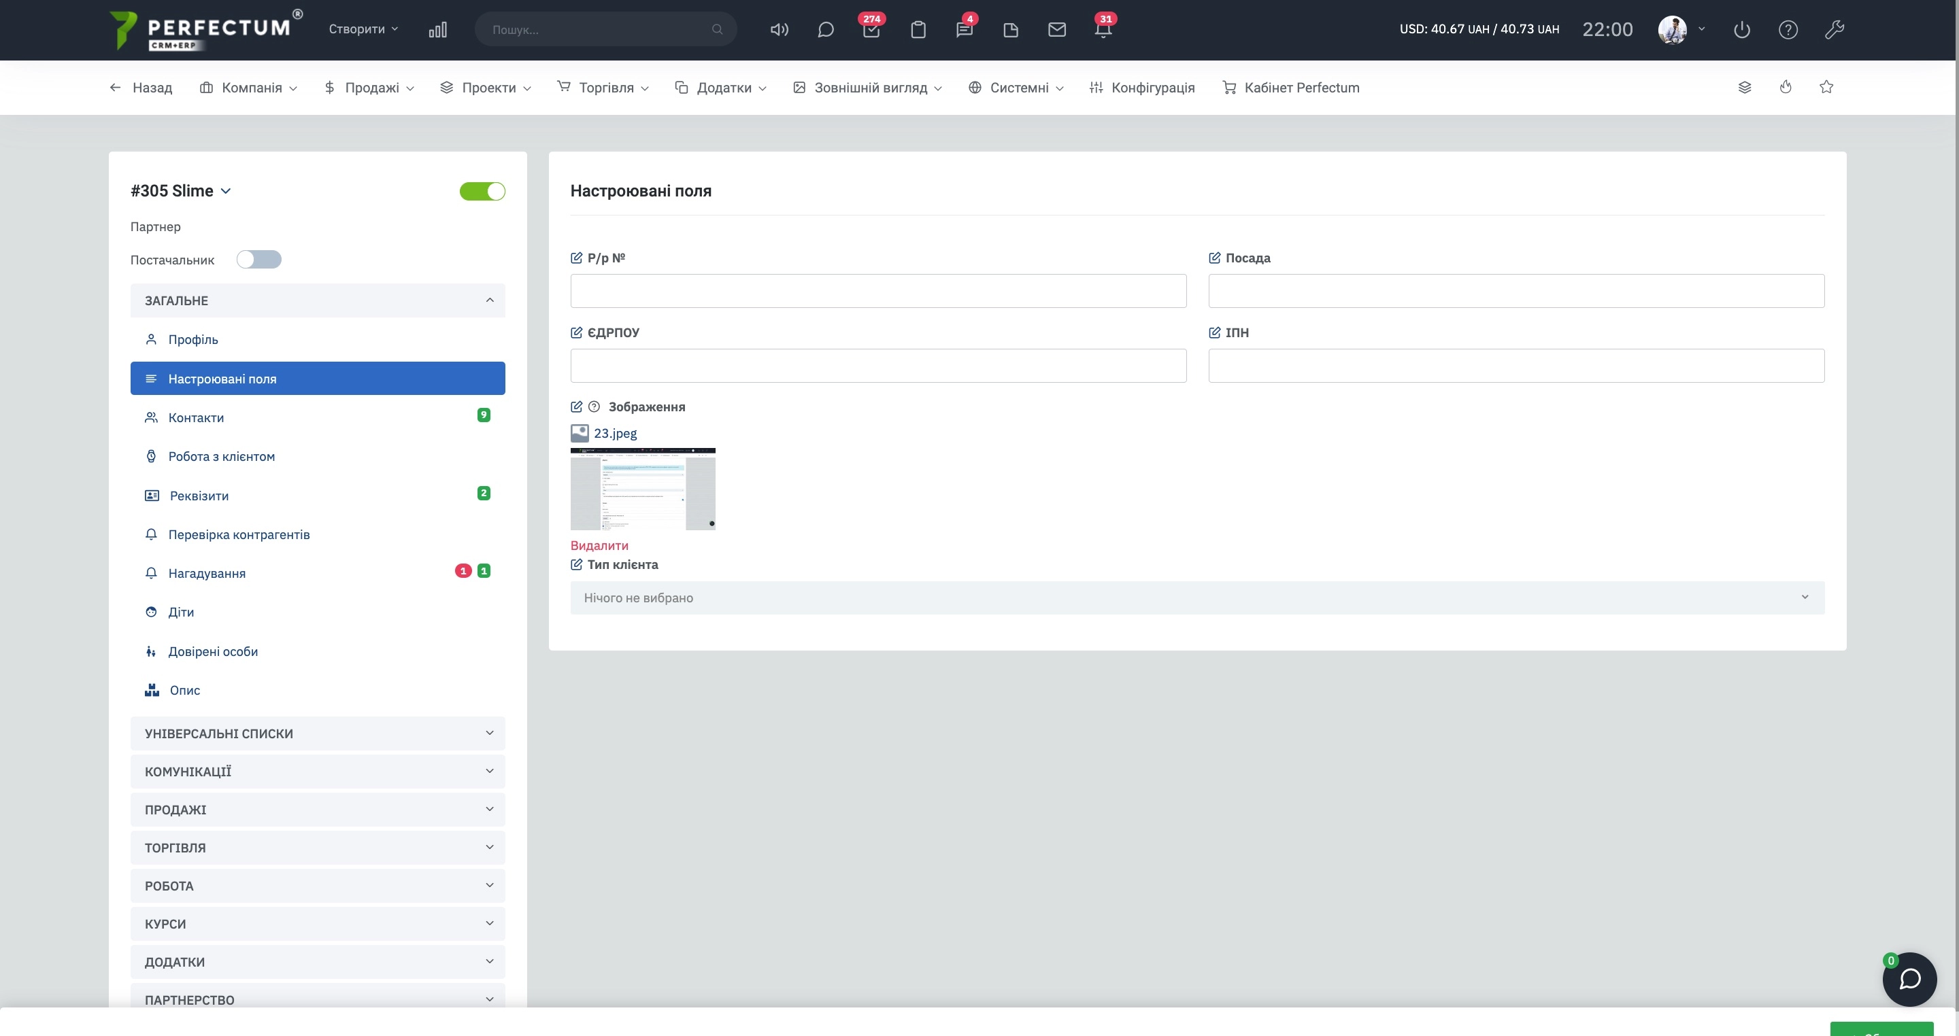Open the statistics bar chart icon

pos(437,30)
